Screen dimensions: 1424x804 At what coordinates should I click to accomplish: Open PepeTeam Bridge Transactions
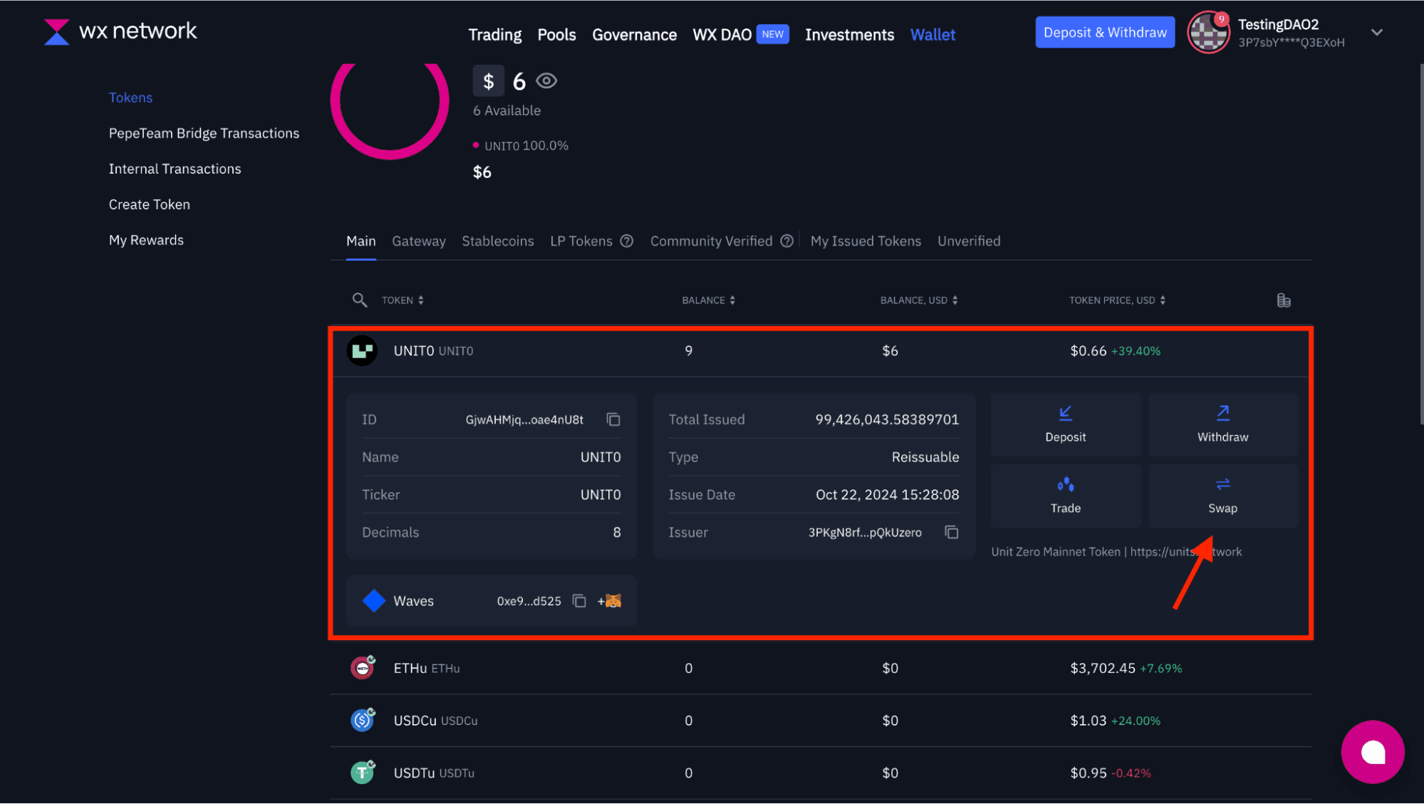point(204,133)
